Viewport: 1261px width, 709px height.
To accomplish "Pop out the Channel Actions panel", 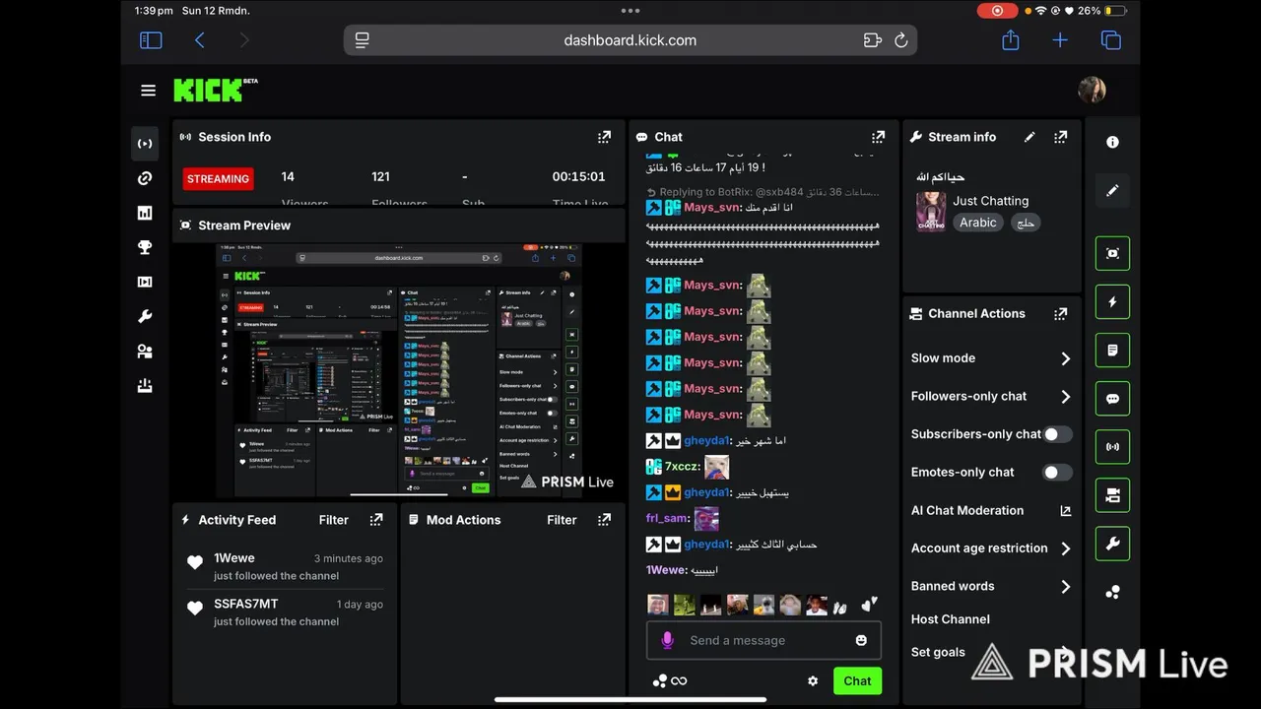I will tap(1060, 313).
